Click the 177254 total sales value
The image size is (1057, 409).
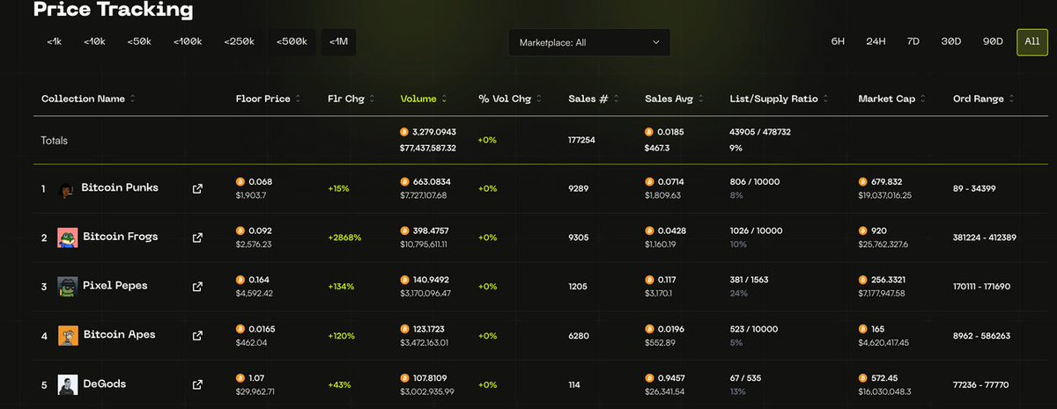[x=581, y=140]
